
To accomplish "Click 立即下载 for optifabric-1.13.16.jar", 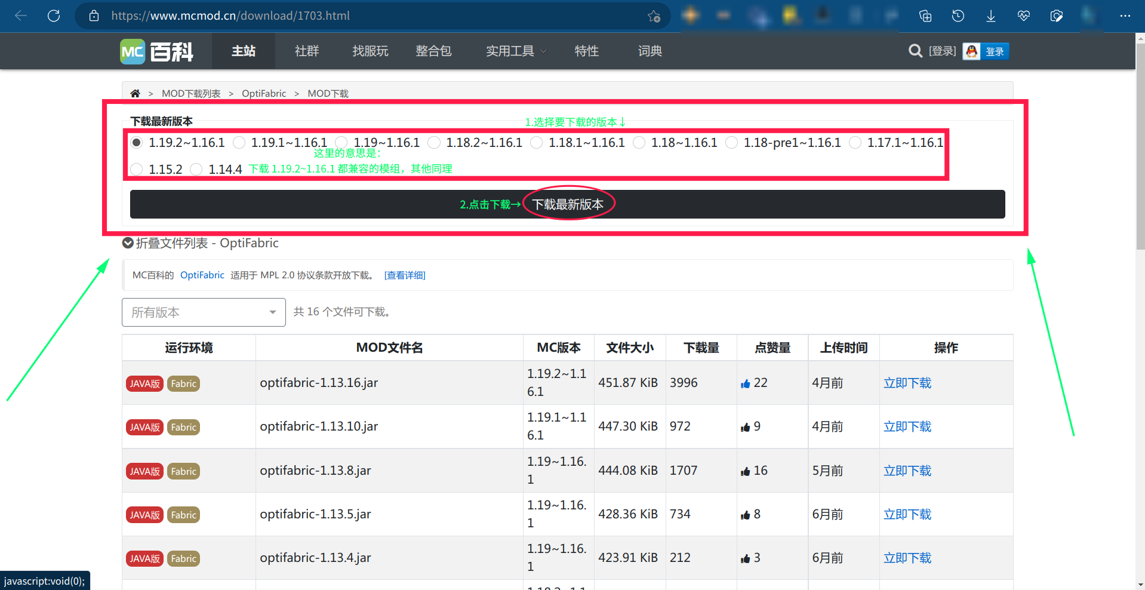I will click(907, 383).
